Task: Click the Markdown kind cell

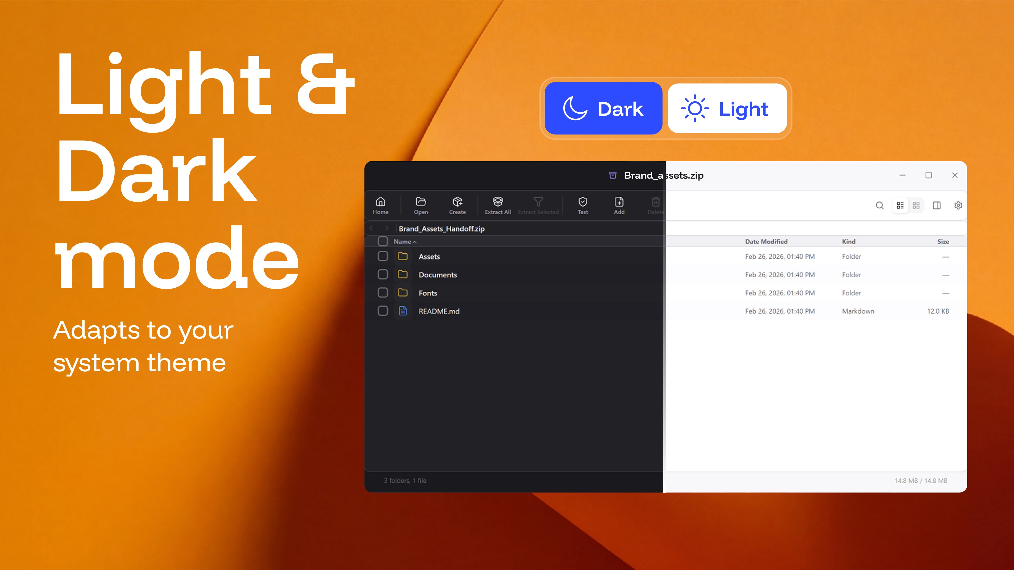Action: click(858, 311)
